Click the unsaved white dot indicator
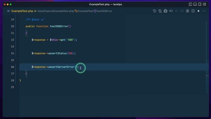 coord(198,11)
